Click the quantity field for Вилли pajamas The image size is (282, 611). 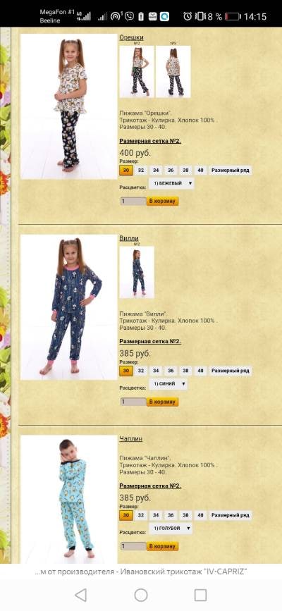(x=133, y=402)
